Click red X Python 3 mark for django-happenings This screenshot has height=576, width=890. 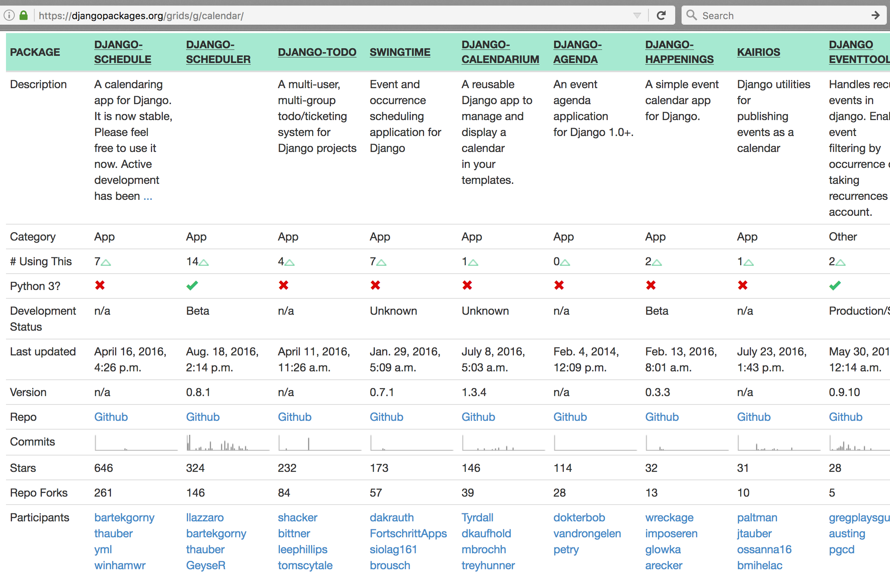651,285
